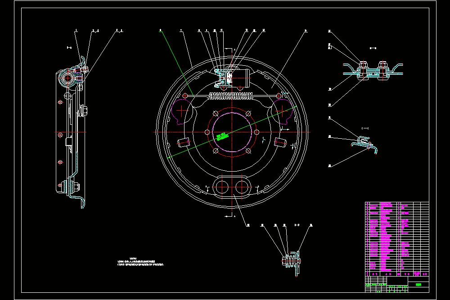Click the wheel cylinder atop the brake

[x=232, y=78]
